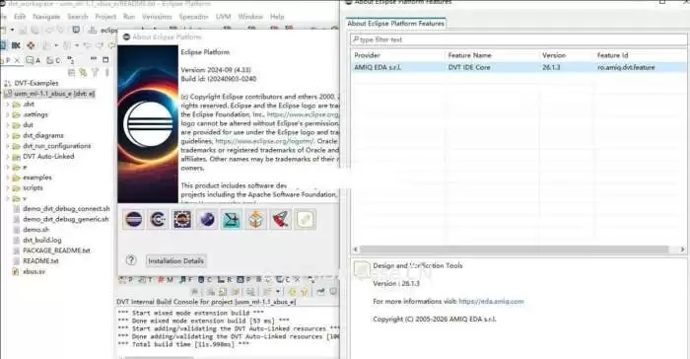Select the README.txt file
The width and height of the screenshot is (690, 359).
click(40, 260)
